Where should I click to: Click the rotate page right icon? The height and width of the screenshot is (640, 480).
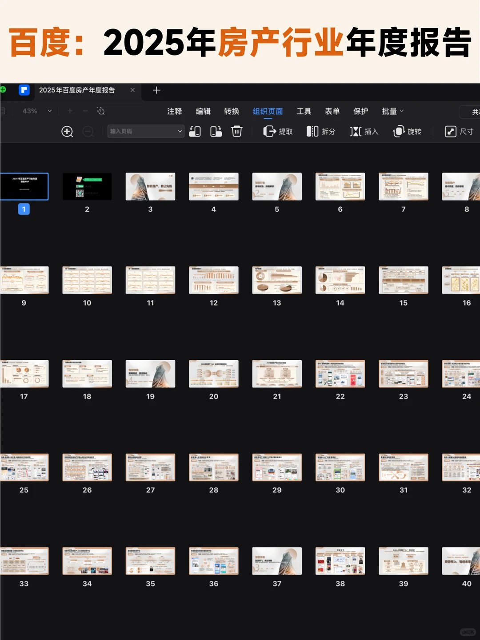coord(216,131)
